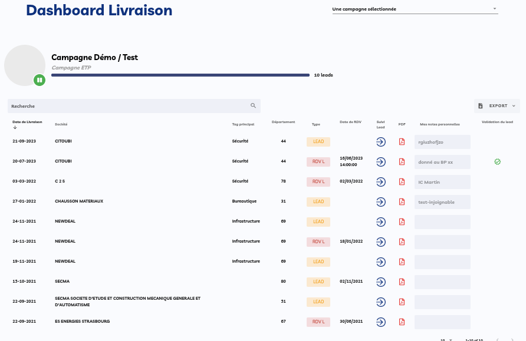Download PDF for 15-10-2021 SECMA row
This screenshot has width=526, height=341.
pos(402,282)
